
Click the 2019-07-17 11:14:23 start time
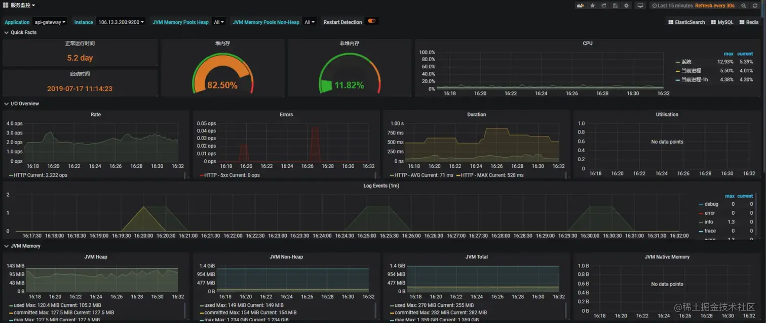pos(80,88)
